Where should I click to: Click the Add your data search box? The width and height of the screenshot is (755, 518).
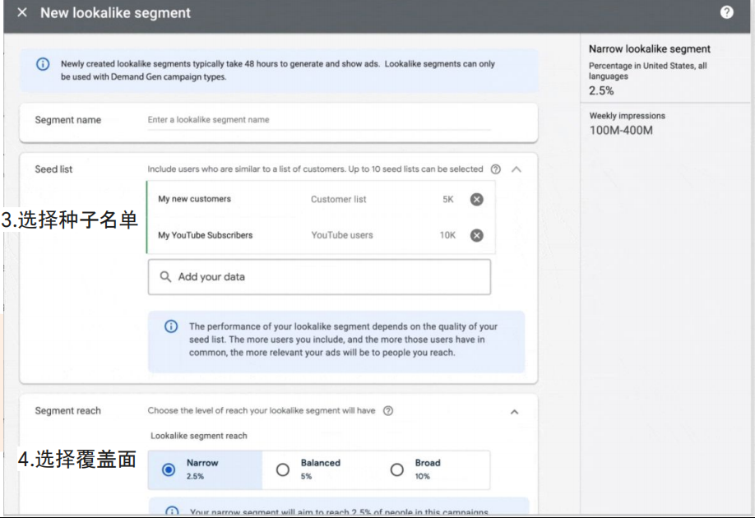pyautogui.click(x=329, y=277)
